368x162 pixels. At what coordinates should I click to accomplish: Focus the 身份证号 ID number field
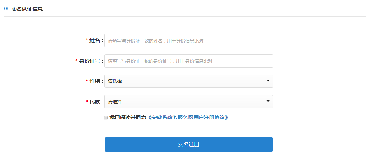(188, 61)
